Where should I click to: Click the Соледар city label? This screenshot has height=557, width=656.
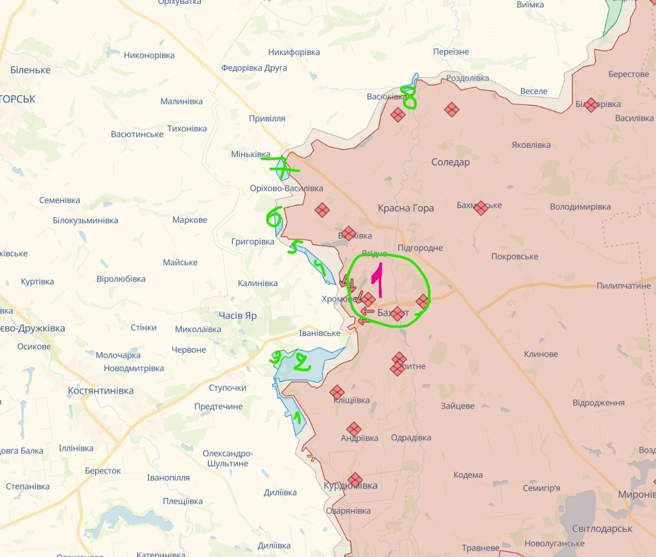pyautogui.click(x=450, y=162)
